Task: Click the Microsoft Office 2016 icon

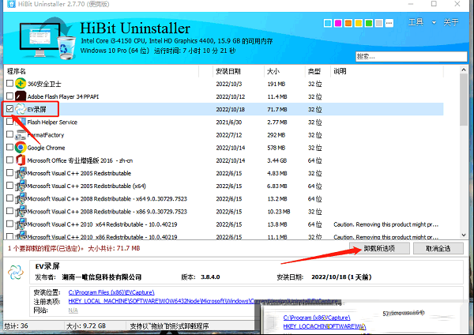Action: point(21,160)
